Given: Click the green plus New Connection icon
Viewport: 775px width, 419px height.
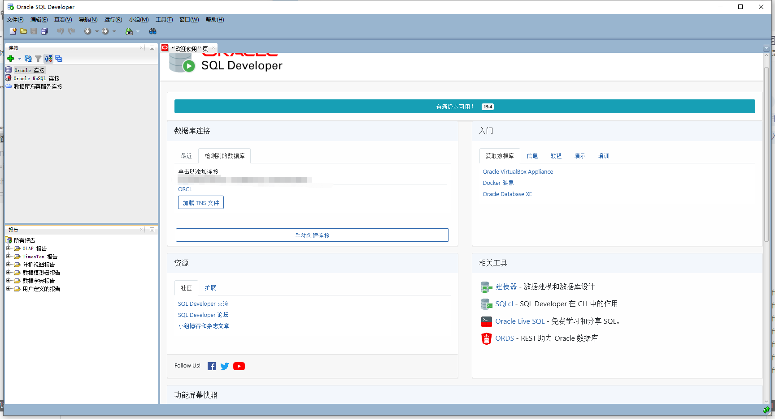Looking at the screenshot, I should click(x=11, y=59).
